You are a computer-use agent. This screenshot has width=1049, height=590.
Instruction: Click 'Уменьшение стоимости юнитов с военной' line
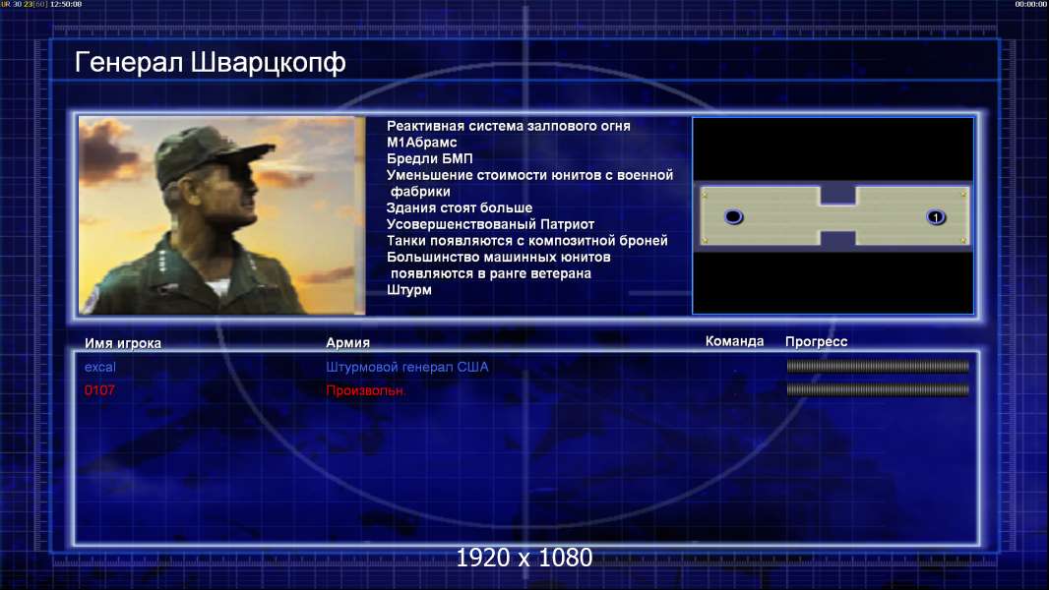pos(529,175)
